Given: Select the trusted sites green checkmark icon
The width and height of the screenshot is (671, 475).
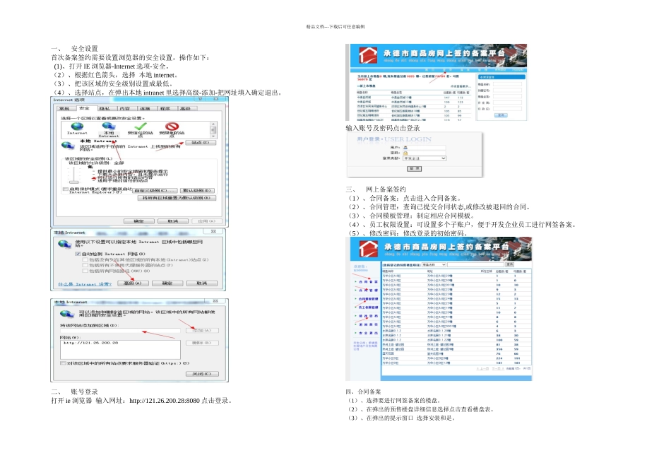Looking at the screenshot, I should point(141,127).
